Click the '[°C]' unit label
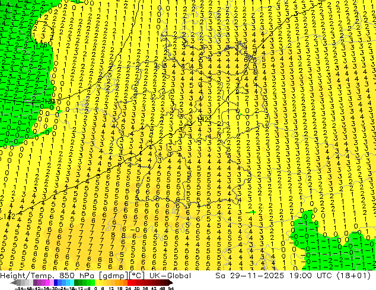The width and height of the screenshot is (376, 290). [135, 276]
